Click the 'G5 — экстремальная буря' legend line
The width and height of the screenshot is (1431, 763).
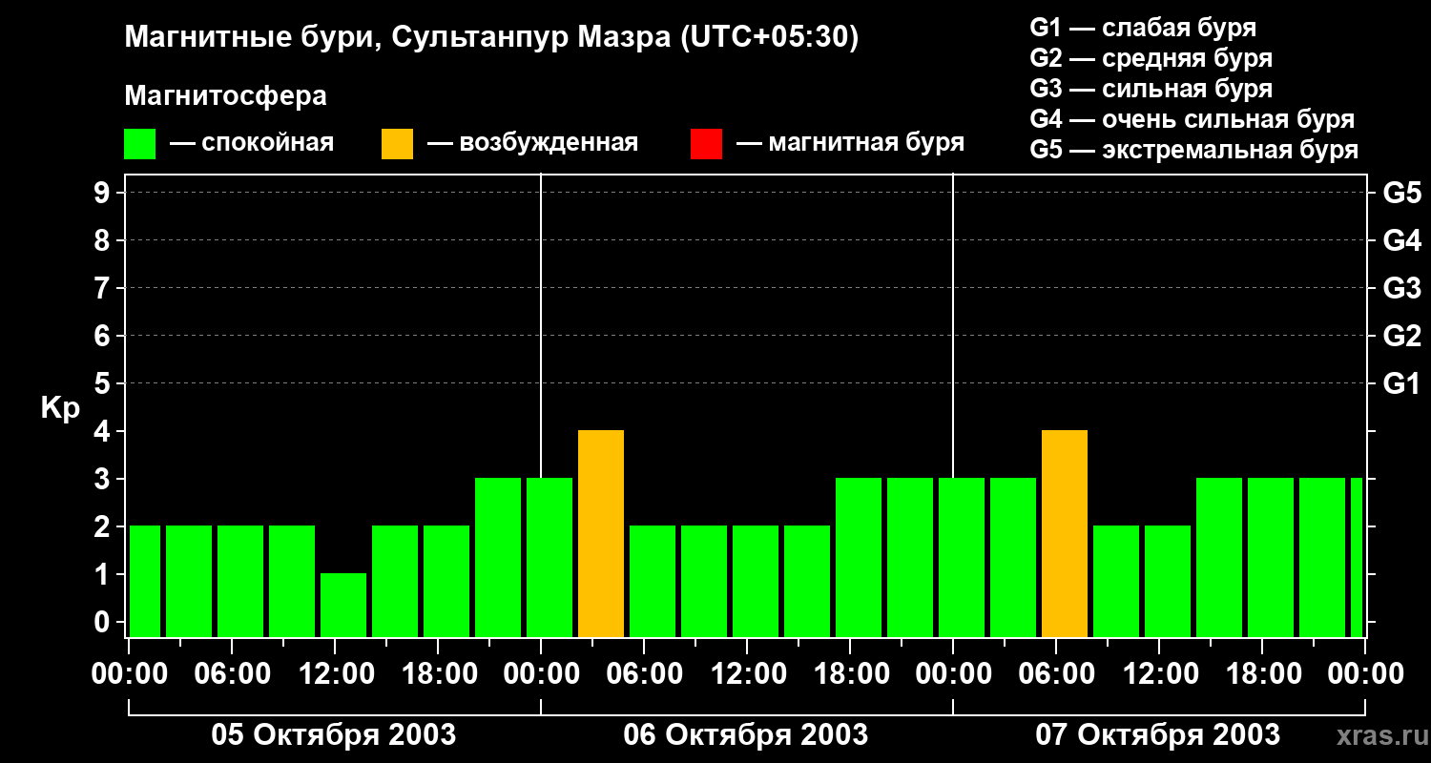point(1193,151)
